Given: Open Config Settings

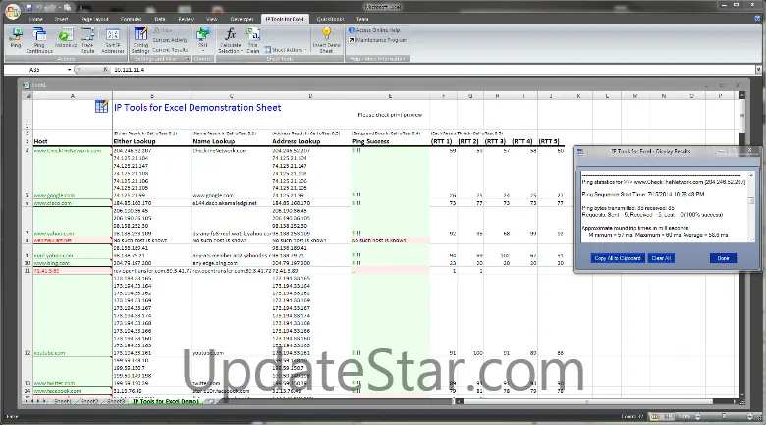Looking at the screenshot, I should coord(140,40).
